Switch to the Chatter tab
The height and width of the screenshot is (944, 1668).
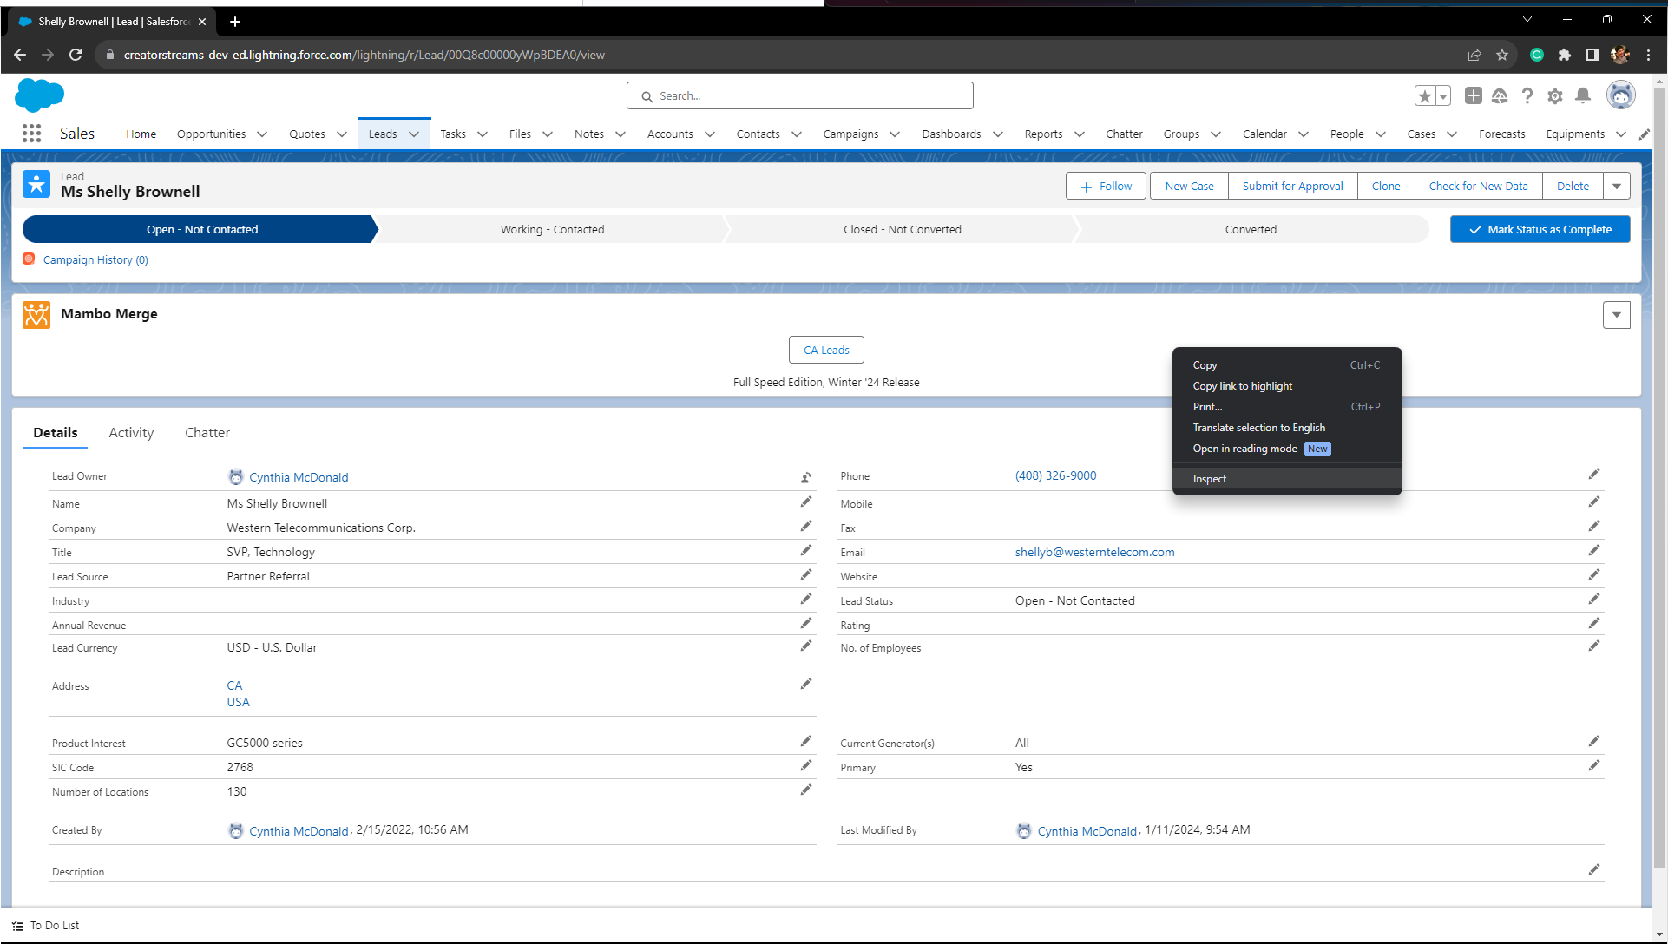pos(207,432)
